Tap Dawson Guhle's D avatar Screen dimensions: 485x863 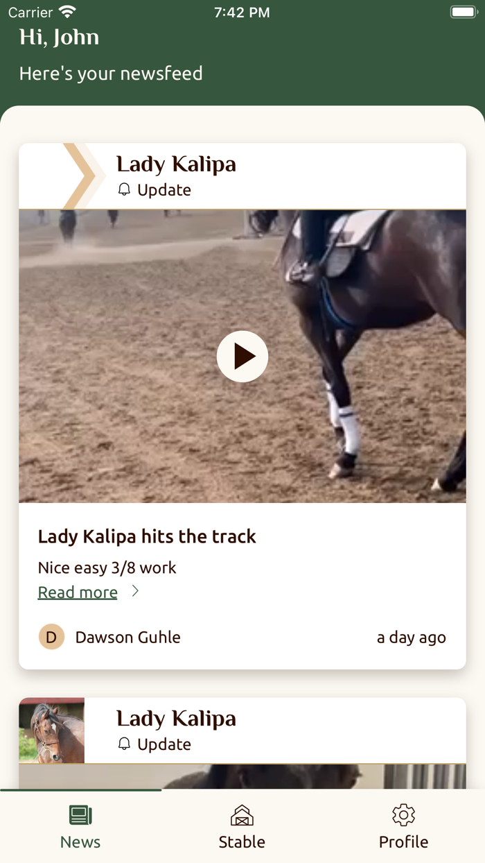[x=51, y=637]
